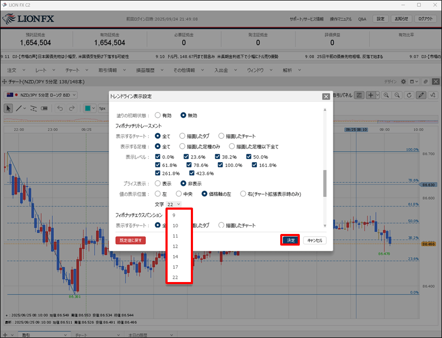
Task: Click the undo arrow in drawing toolbar
Action: [59, 108]
